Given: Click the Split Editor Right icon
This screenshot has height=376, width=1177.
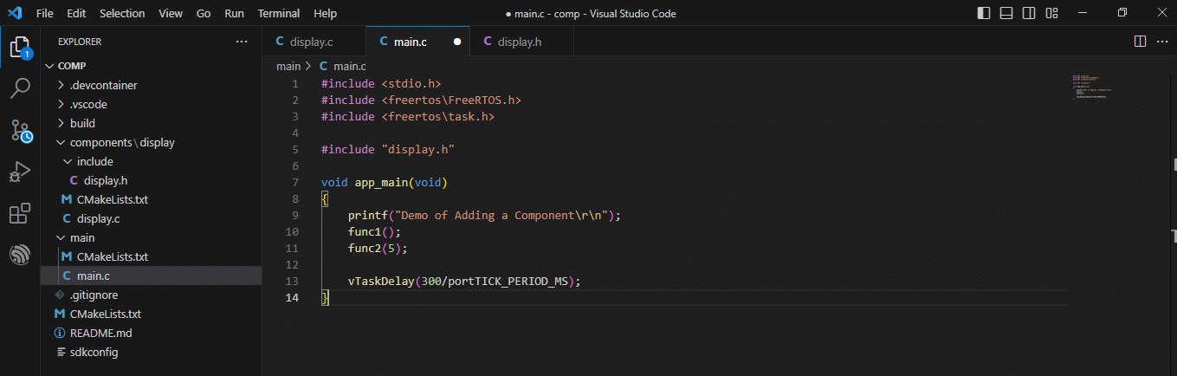Looking at the screenshot, I should pyautogui.click(x=1140, y=42).
